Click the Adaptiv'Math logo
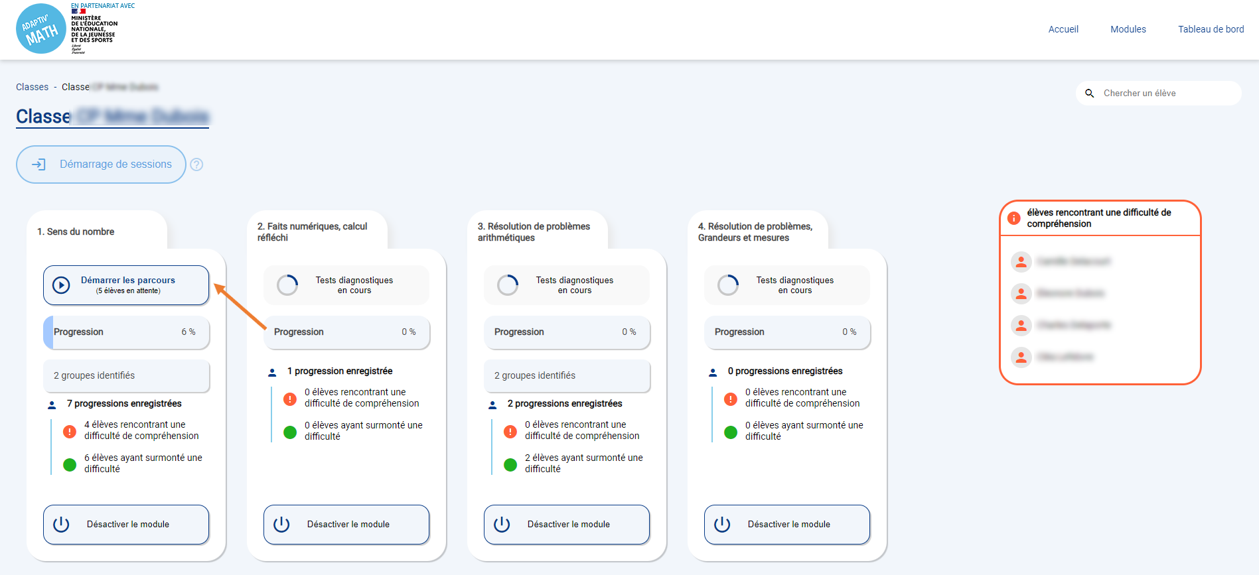 click(x=41, y=29)
